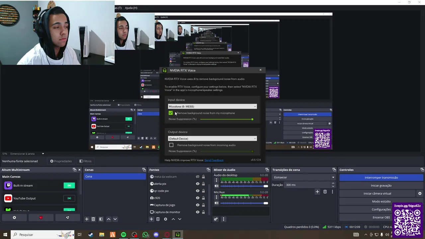Image resolution: width=425 pixels, height=239 pixels.
Task: Open advanced audio properties gears icon
Action: [x=216, y=219]
